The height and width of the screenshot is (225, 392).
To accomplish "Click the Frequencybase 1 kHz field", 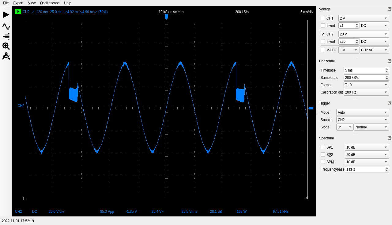I will pyautogui.click(x=365, y=169).
